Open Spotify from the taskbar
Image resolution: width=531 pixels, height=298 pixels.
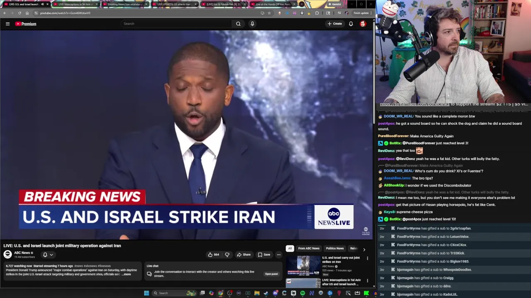302,293
